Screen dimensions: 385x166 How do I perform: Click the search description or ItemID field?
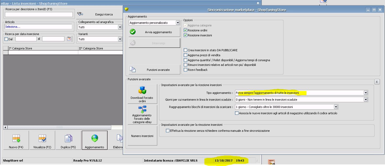click(39, 14)
